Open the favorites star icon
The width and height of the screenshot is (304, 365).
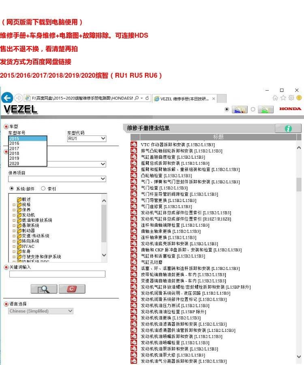coord(283,98)
